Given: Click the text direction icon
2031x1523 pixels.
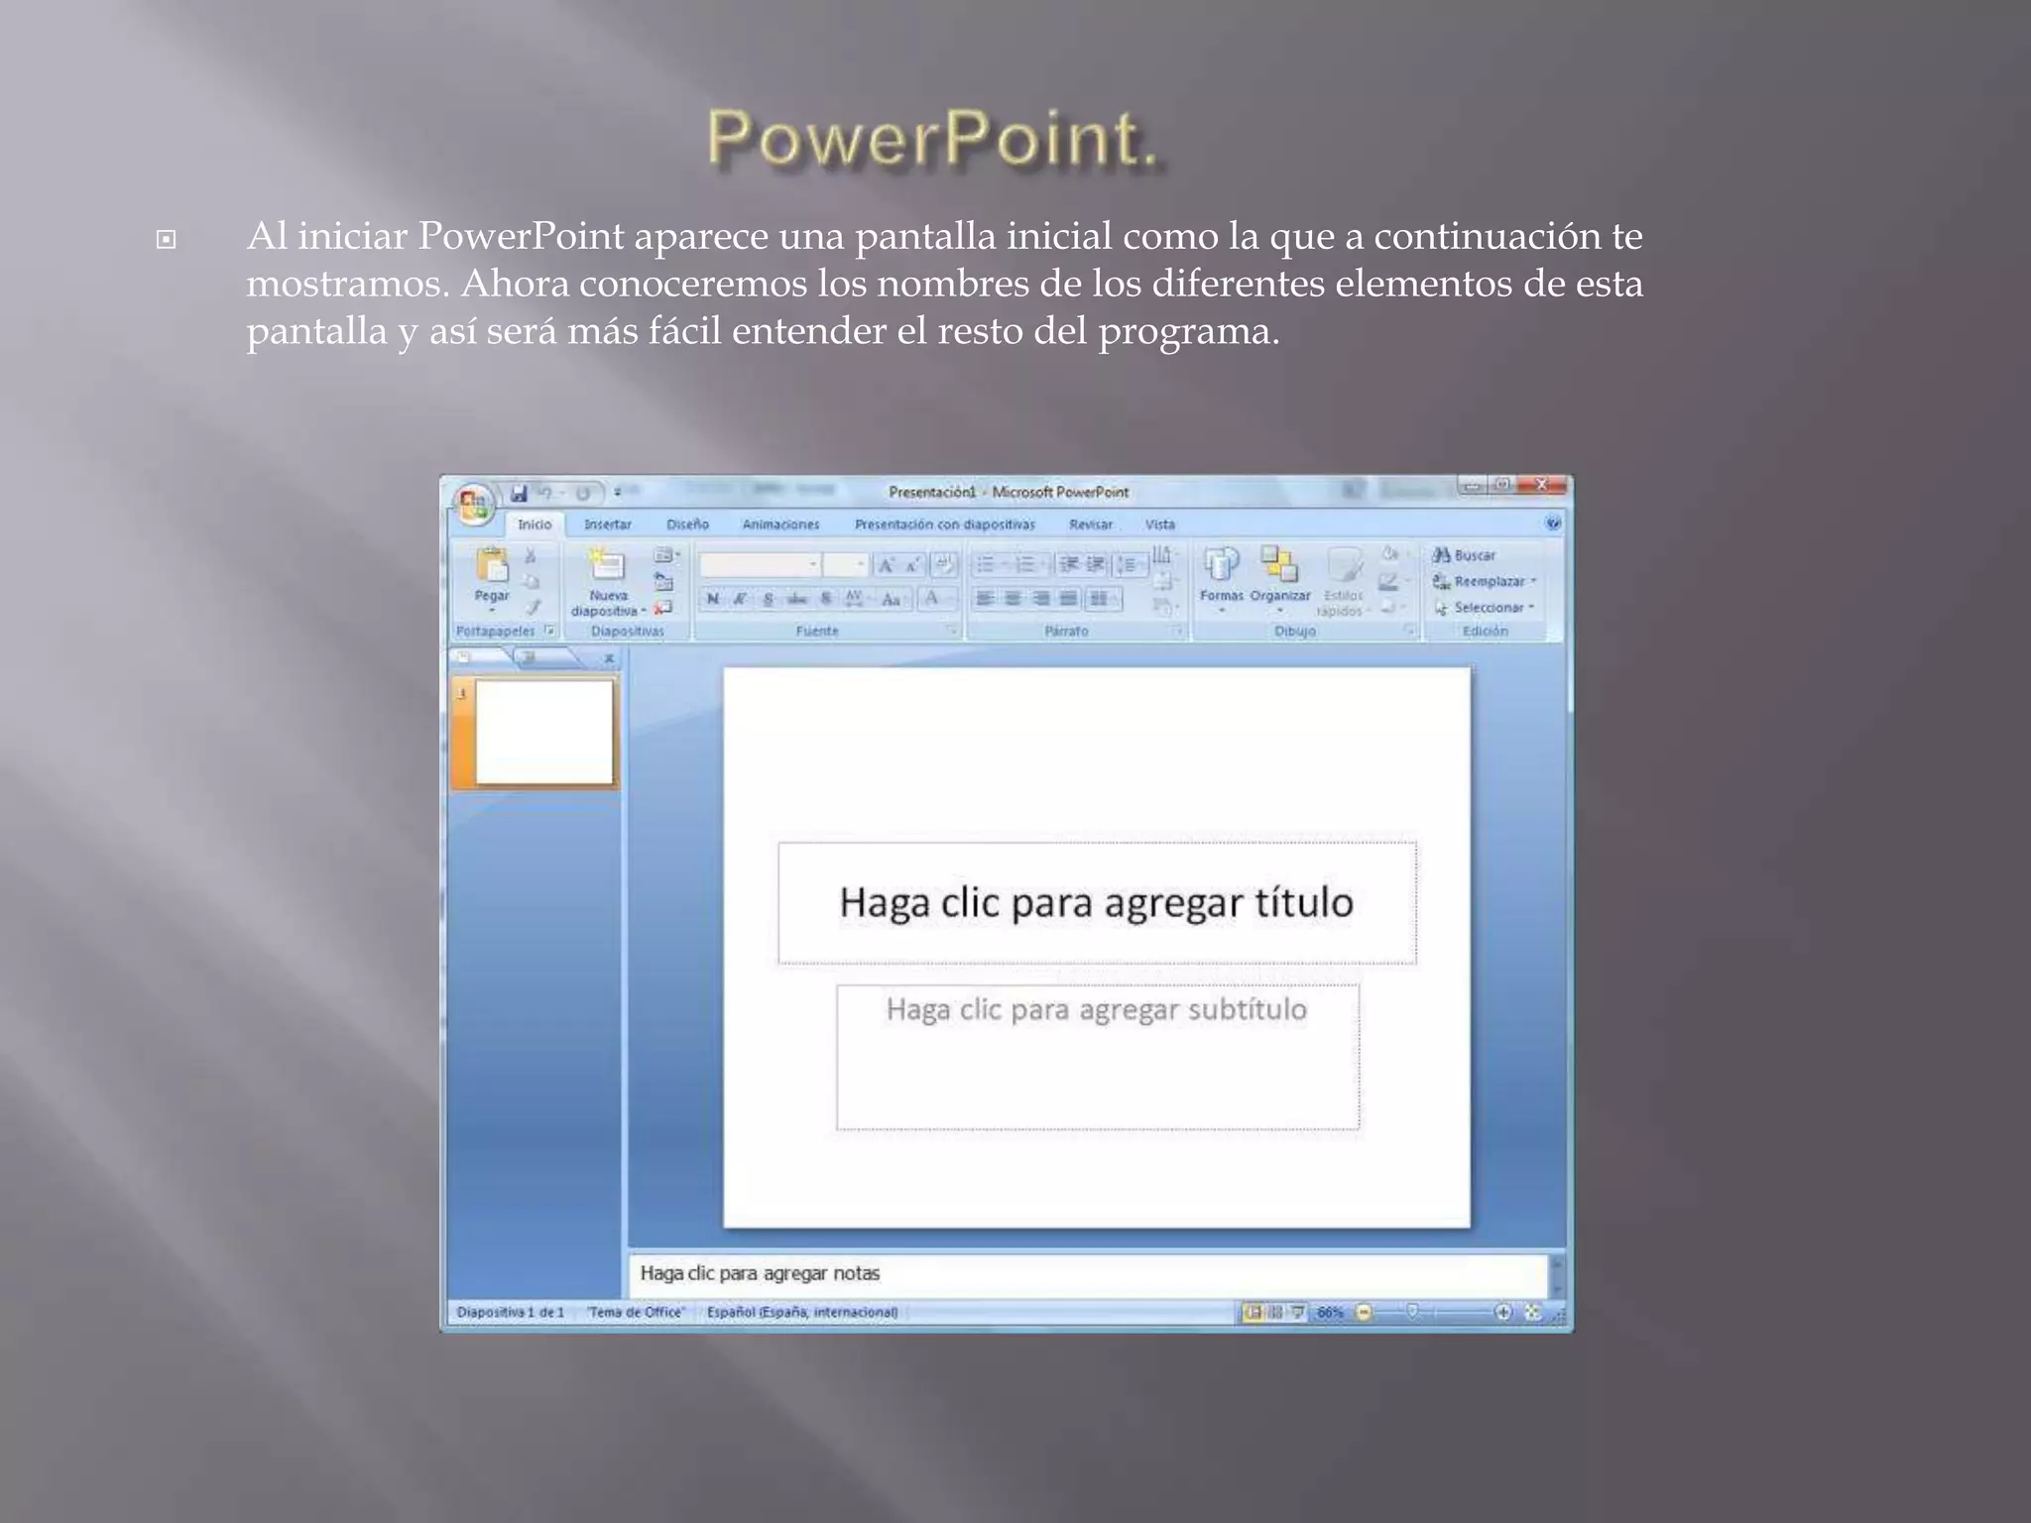Looking at the screenshot, I should click(x=1163, y=555).
